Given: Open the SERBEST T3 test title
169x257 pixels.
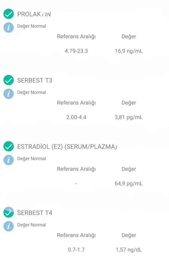Looking at the screenshot, I should pyautogui.click(x=35, y=81).
